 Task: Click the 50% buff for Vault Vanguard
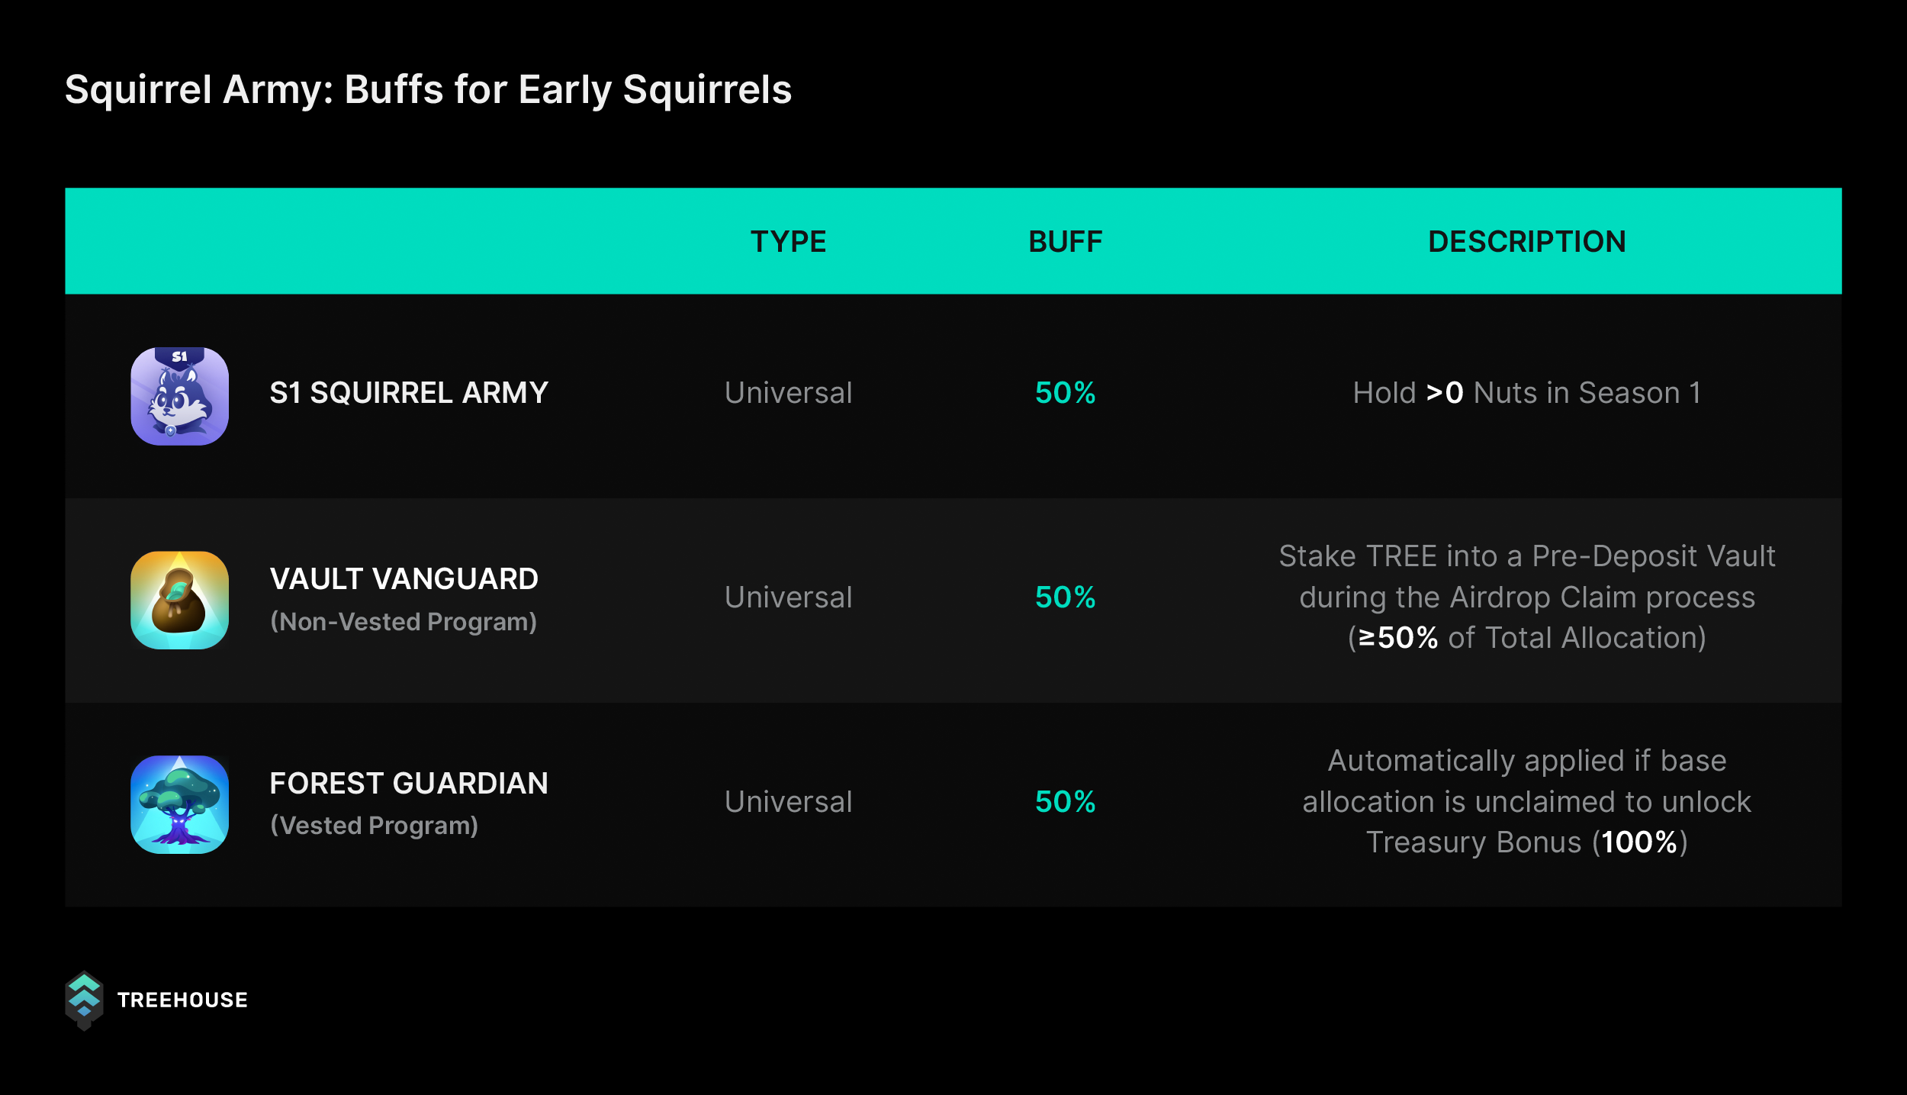[x=1065, y=597]
